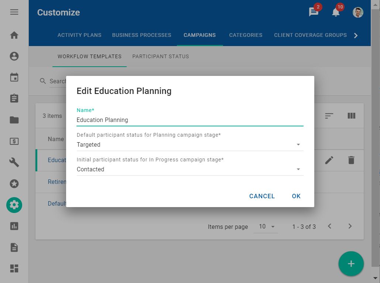Click the pencil edit icon in row
The height and width of the screenshot is (283, 380).
click(x=329, y=160)
